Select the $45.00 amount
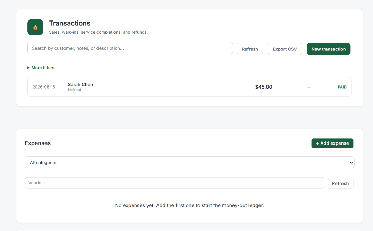Image resolution: width=373 pixels, height=231 pixels. click(264, 87)
